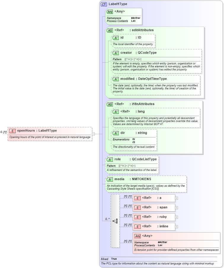
Task: Click the AG icon beside i18nAttributes
Action: click(x=110, y=104)
